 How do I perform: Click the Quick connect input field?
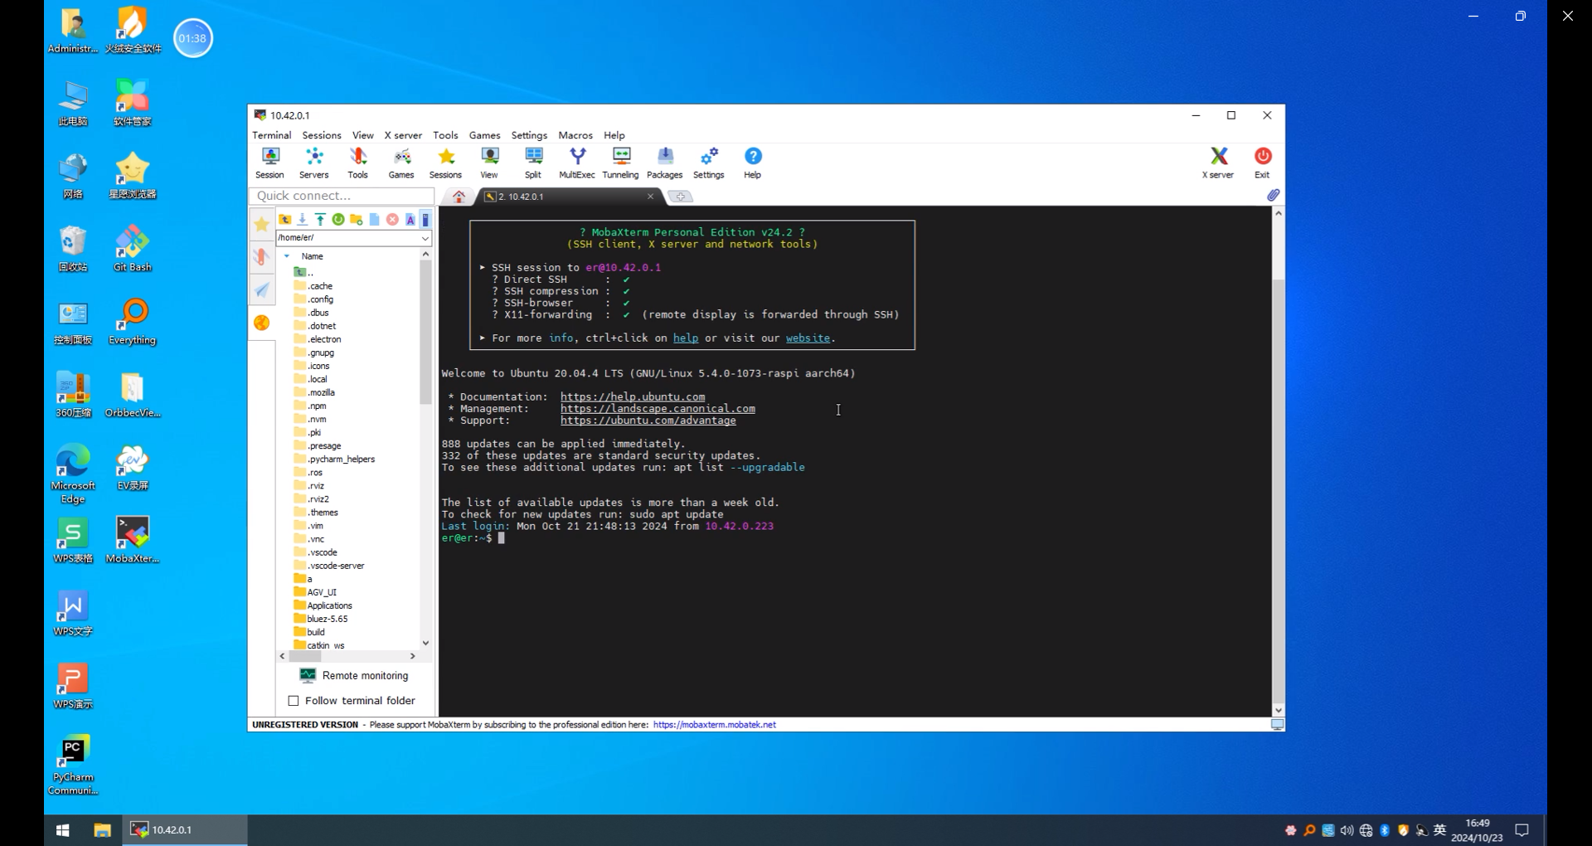342,196
